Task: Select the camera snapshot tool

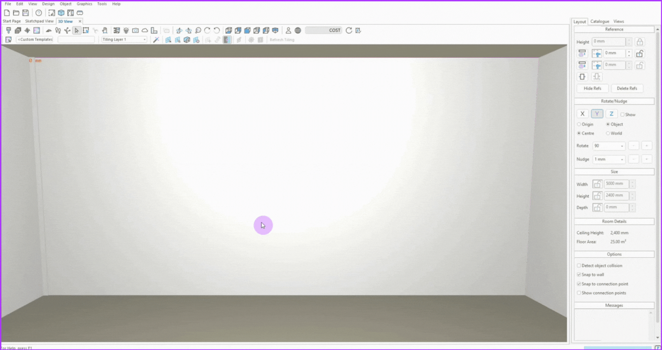Action: (x=135, y=31)
